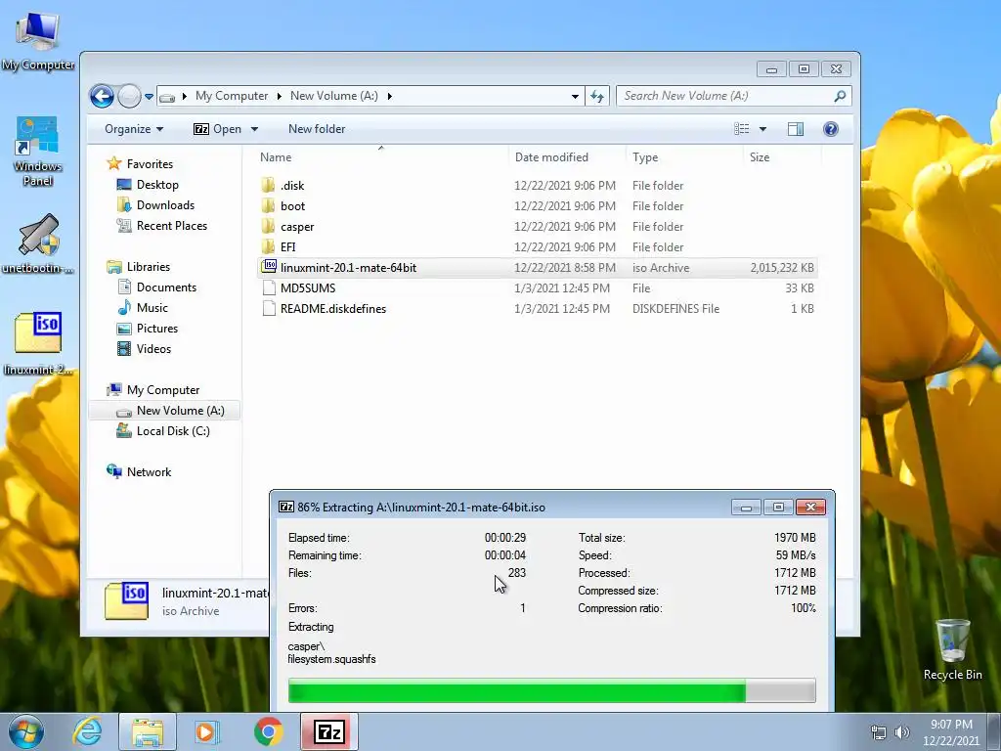The image size is (1001, 751).
Task: Launch Google Chrome from taskbar
Action: [269, 731]
